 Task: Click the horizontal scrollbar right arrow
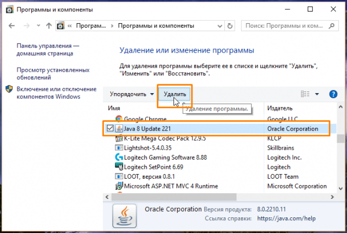pyautogui.click(x=332, y=197)
